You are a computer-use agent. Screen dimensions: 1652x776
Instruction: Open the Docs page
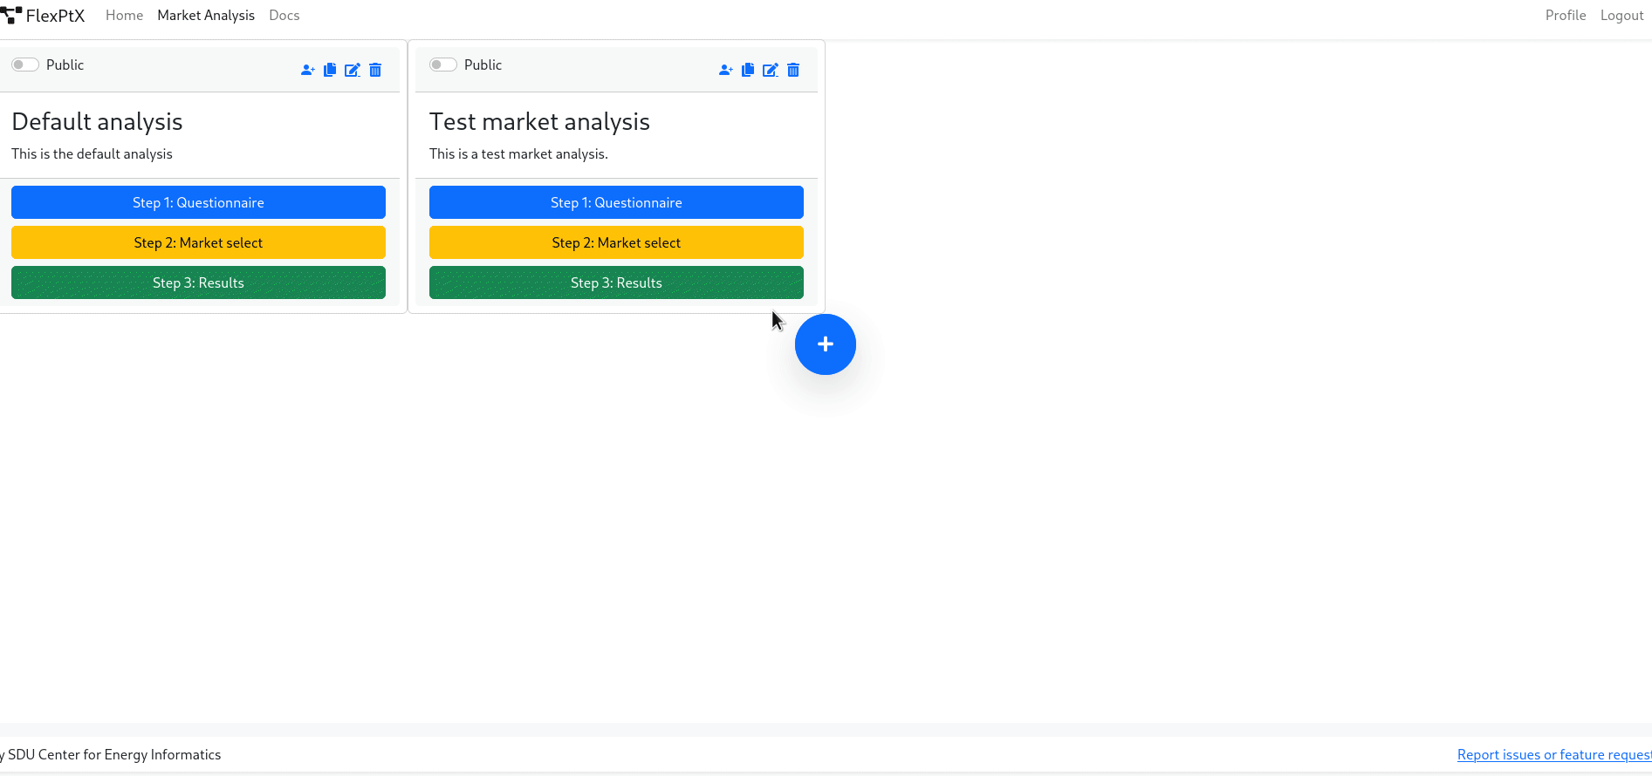[284, 16]
